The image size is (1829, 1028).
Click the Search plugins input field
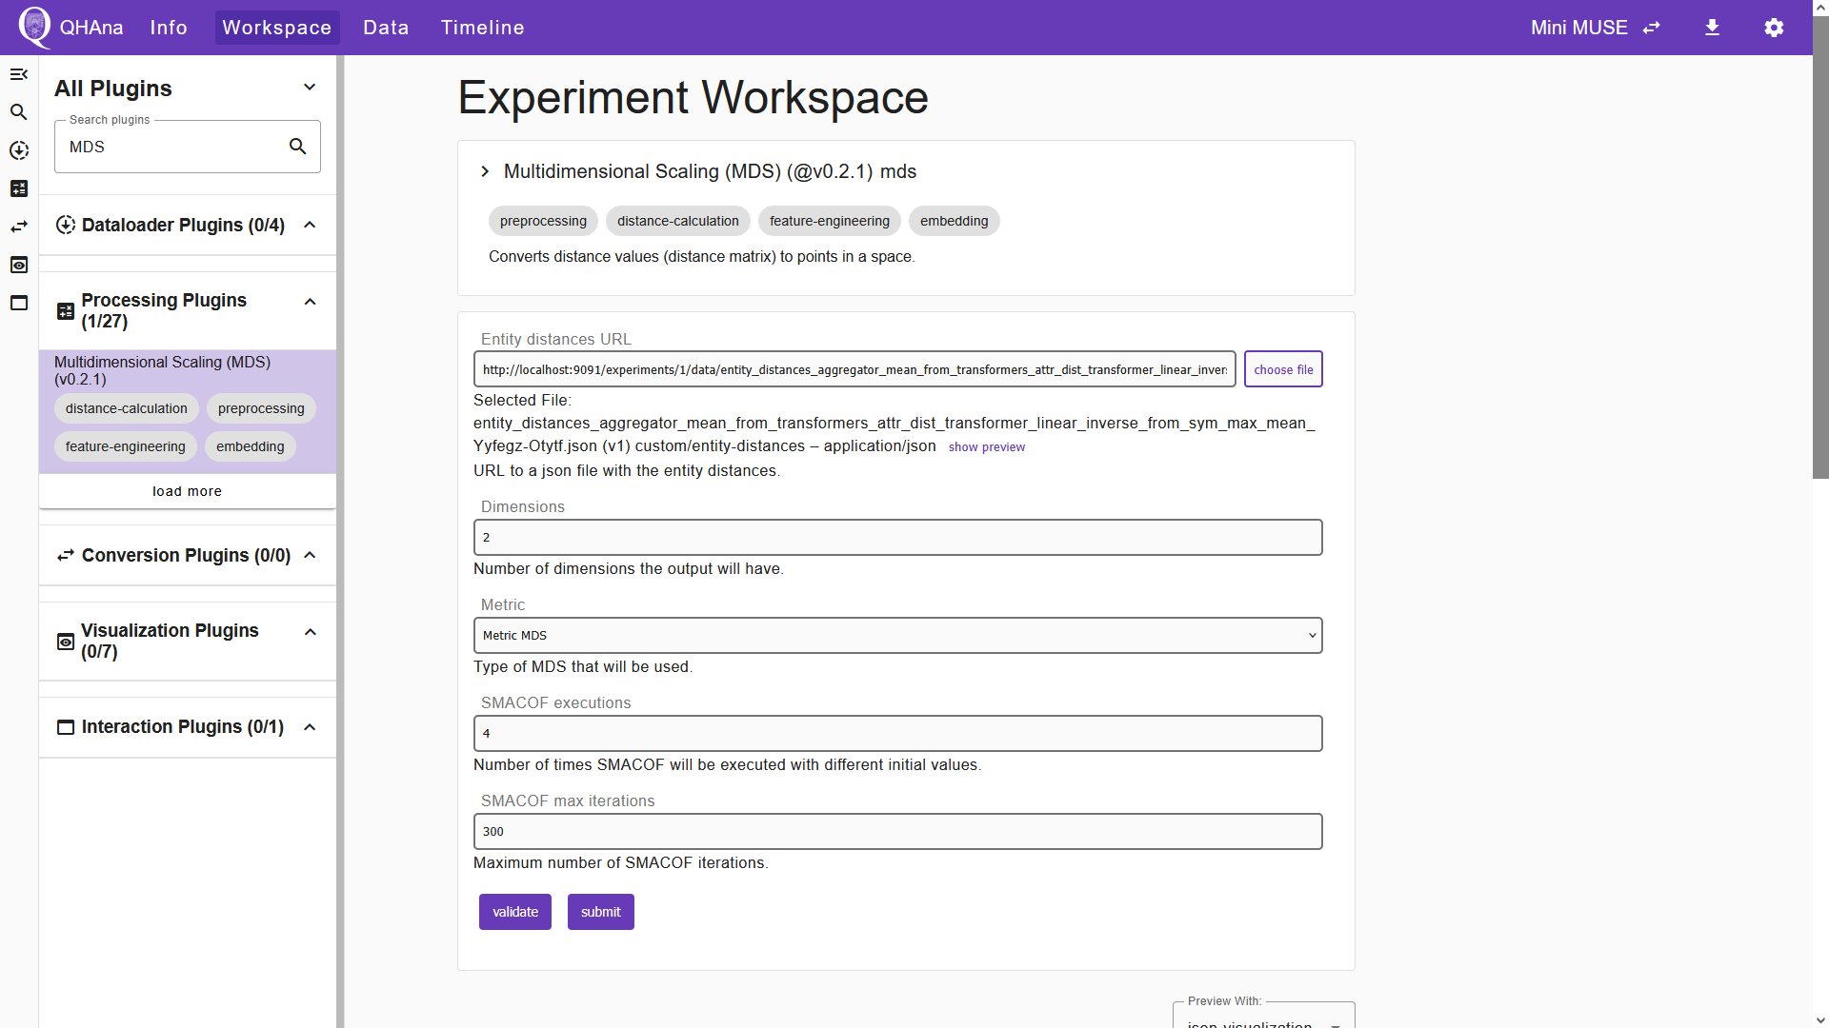click(x=171, y=147)
